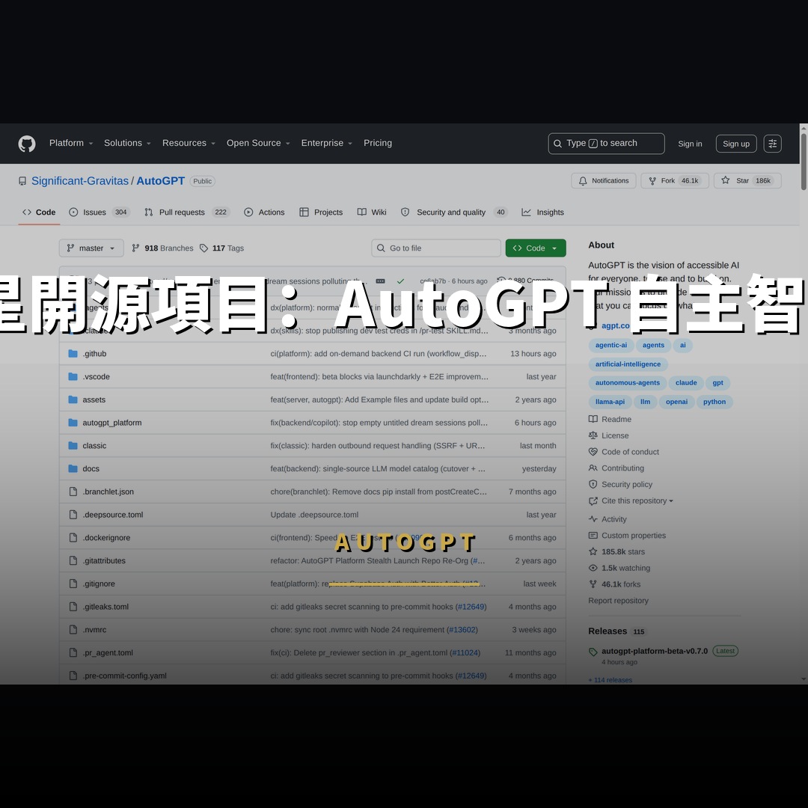Open the autogpt_platform folder
808x808 pixels.
pyautogui.click(x=111, y=423)
